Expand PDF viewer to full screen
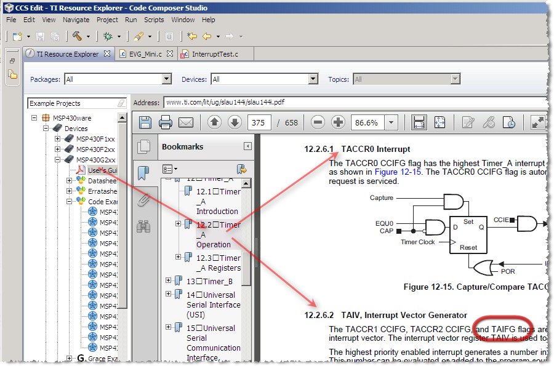 538,122
